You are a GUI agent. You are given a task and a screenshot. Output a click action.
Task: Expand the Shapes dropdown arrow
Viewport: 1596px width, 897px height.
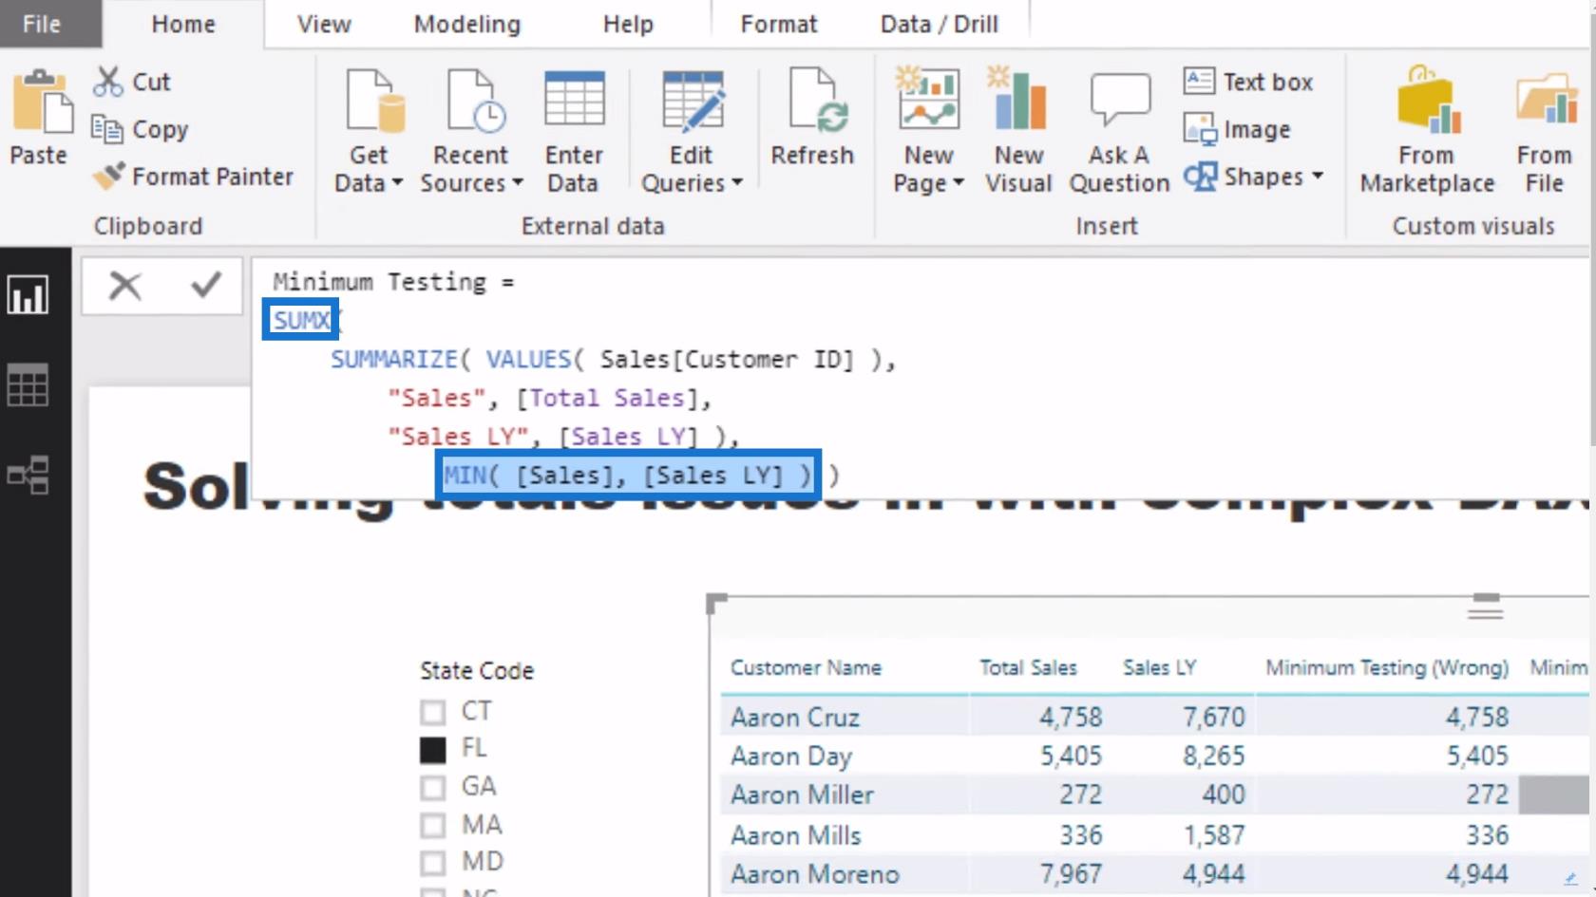[x=1318, y=176]
